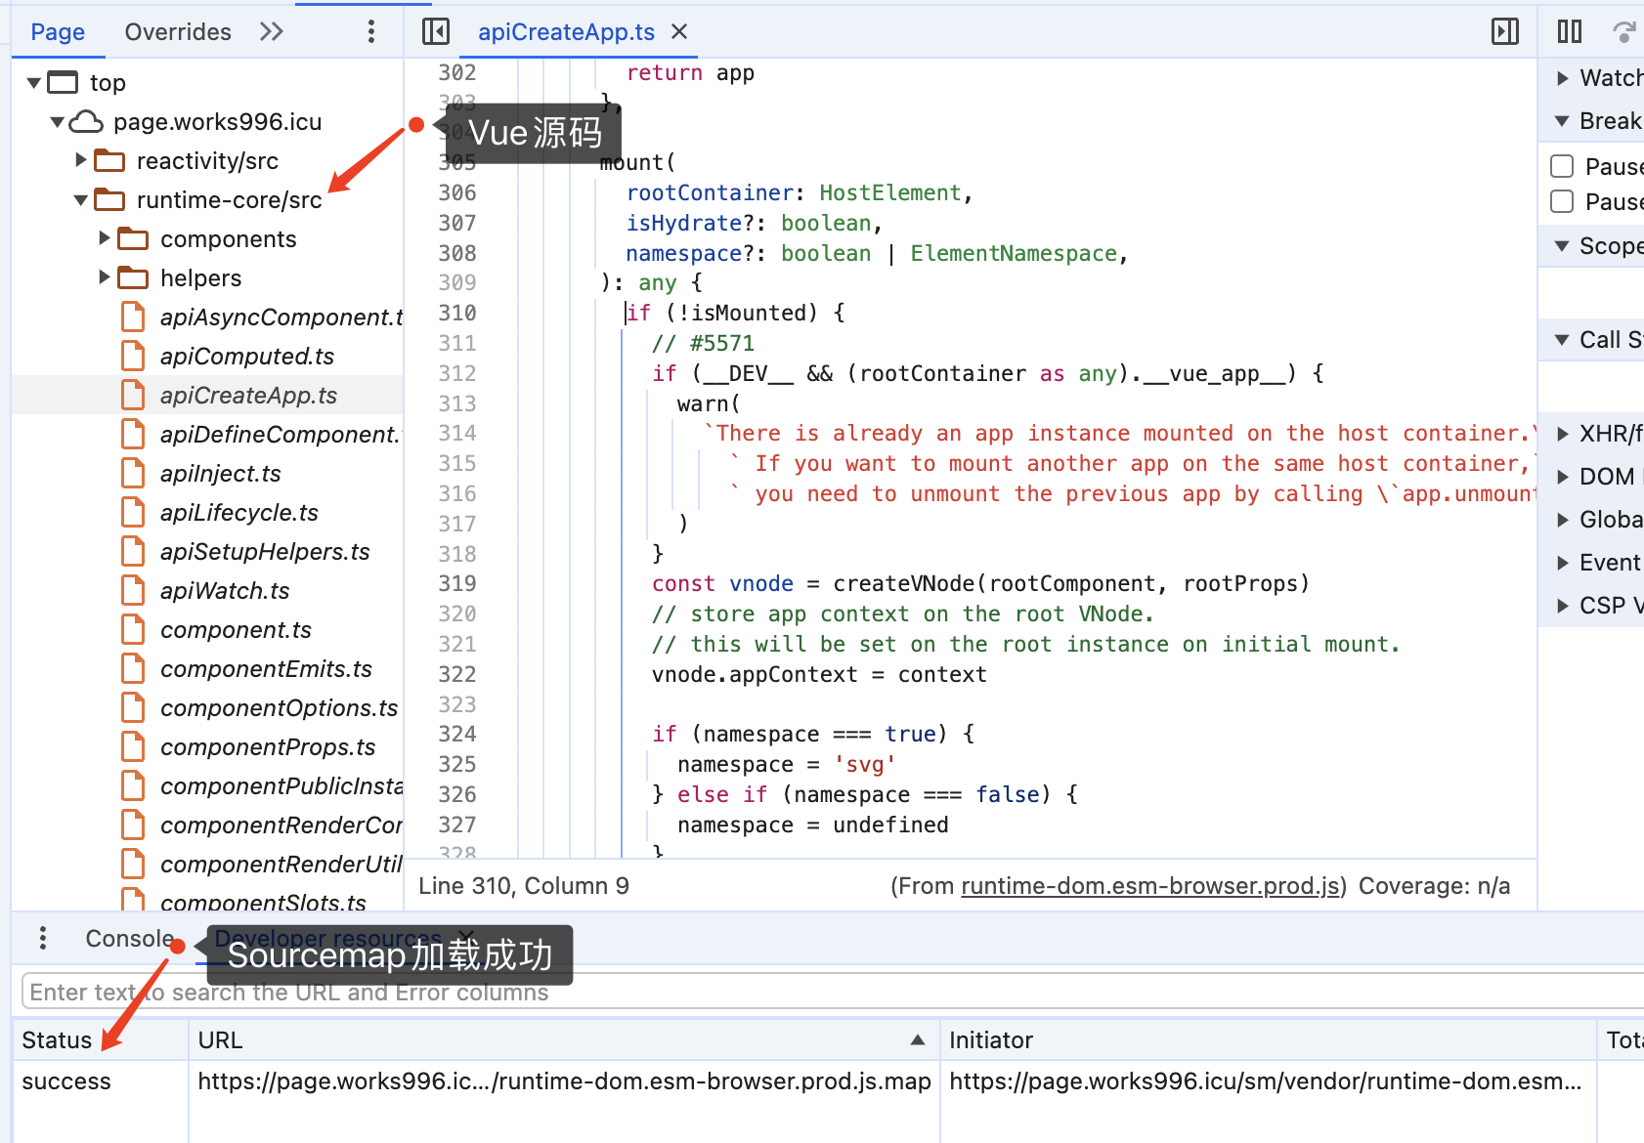Image resolution: width=1644 pixels, height=1143 pixels.
Task: Click the Coverage: n/a status text
Action: [x=1434, y=885]
